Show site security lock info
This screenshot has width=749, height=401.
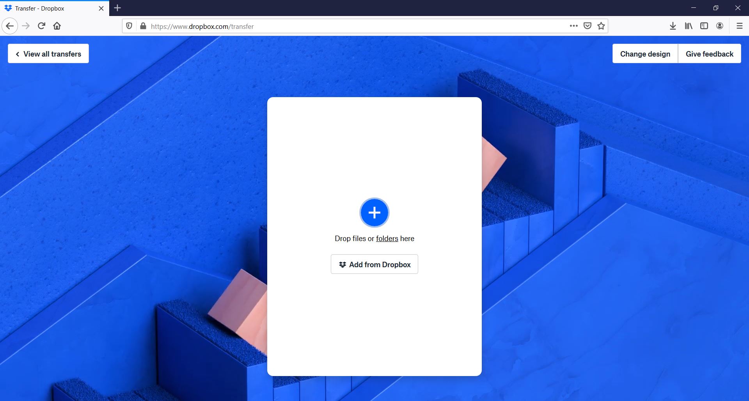143,26
